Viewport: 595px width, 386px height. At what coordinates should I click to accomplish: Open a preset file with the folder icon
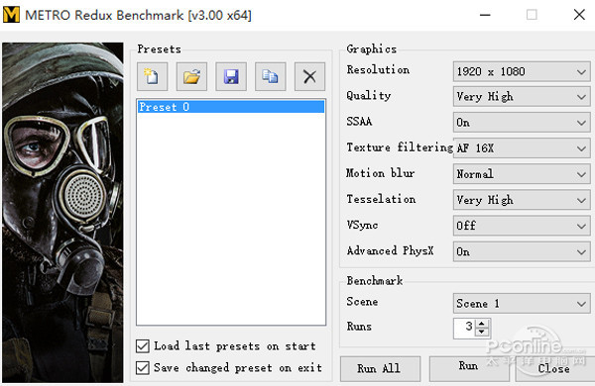tap(191, 76)
